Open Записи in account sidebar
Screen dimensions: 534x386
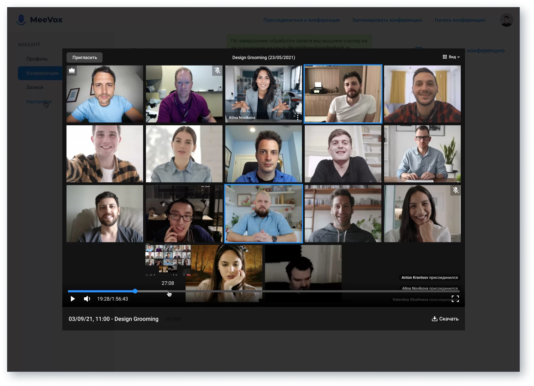click(35, 87)
